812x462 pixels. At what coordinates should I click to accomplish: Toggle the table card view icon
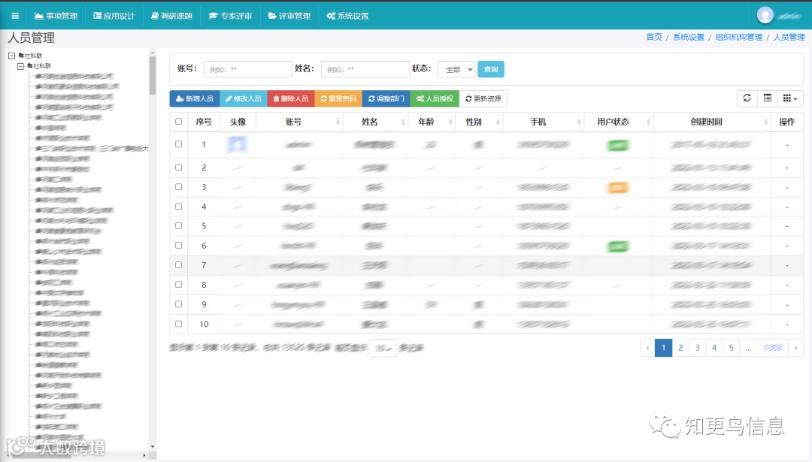coord(768,98)
